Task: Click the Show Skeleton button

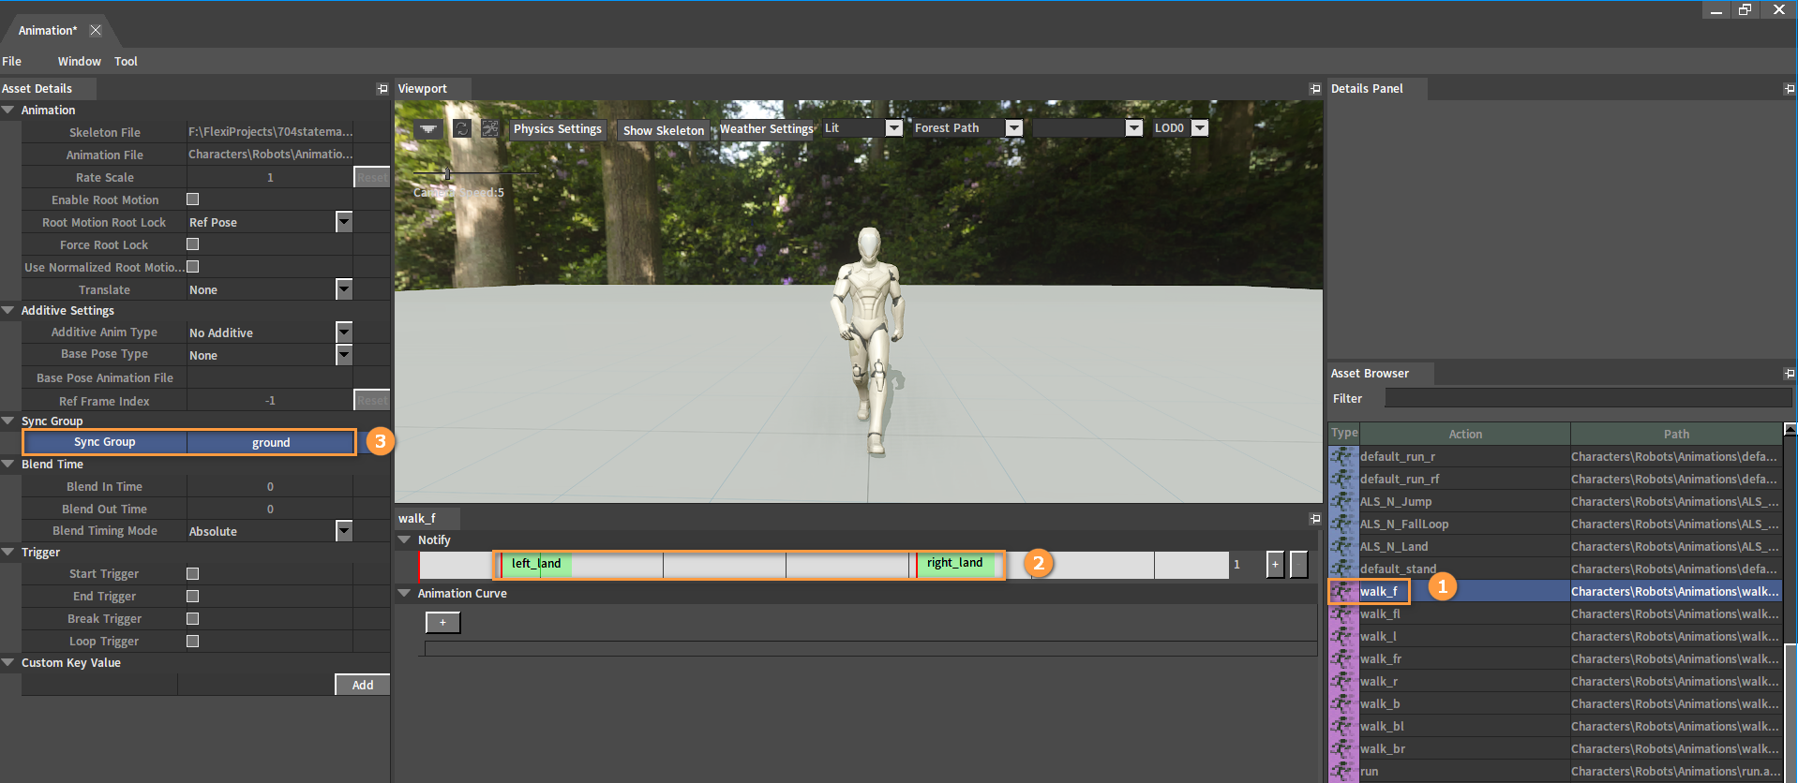Action: coord(664,130)
